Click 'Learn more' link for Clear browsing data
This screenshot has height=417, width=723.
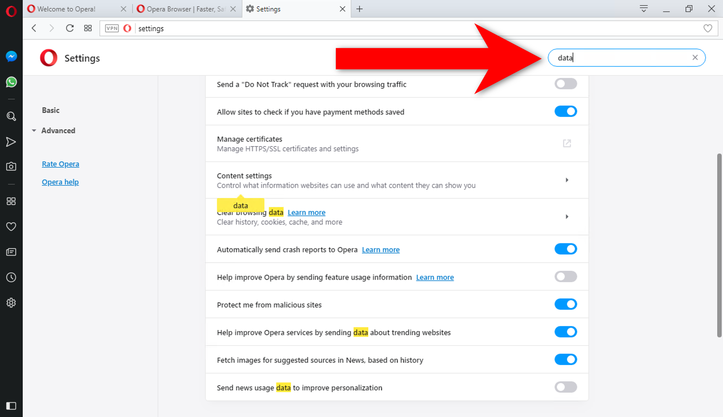point(307,212)
